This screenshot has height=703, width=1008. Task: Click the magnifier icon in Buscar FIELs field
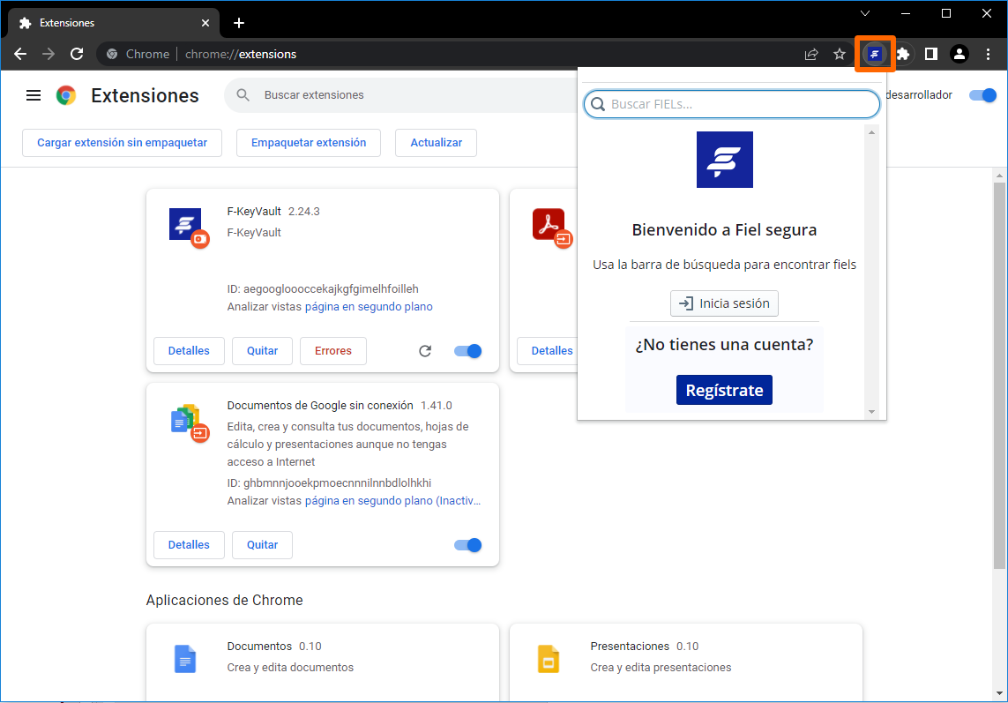pos(598,104)
